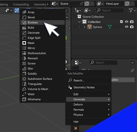Click the pin icon in properties panel

click(x=132, y=70)
